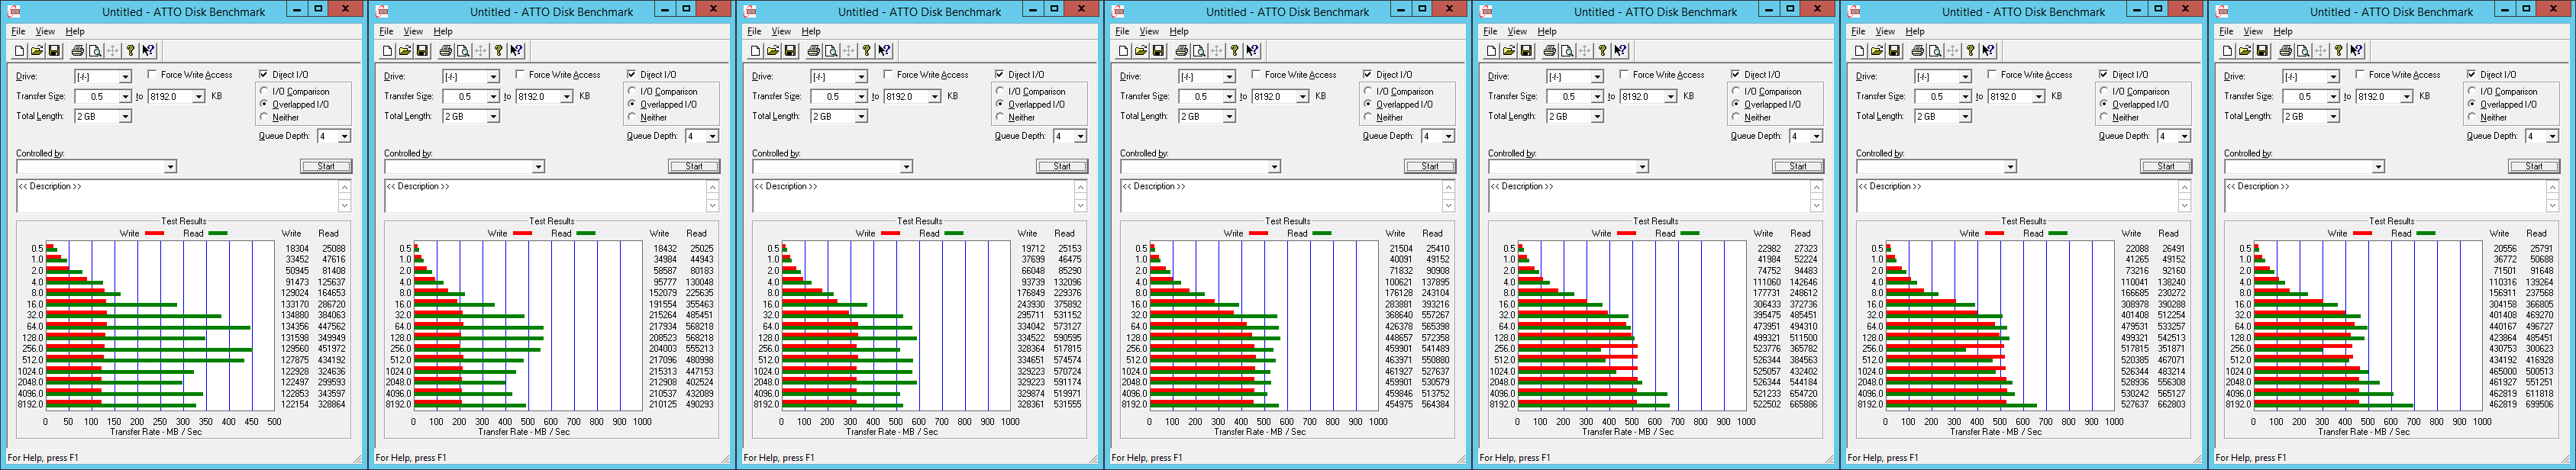Screen dimensions: 2576x470
Task: Click the New icon in the fifth ATTO window
Action: (x=1491, y=51)
